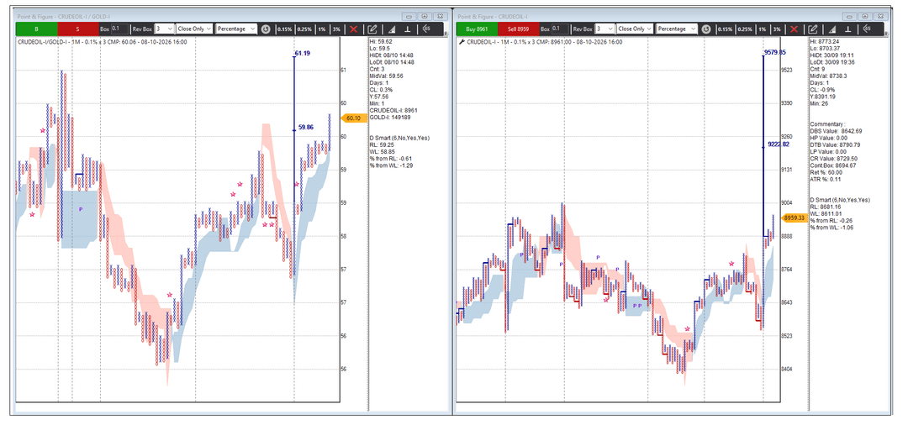
Task: Open edit pencil tool in CRUDEOIL-I/GOLD-I toolbar
Action: coord(372,29)
